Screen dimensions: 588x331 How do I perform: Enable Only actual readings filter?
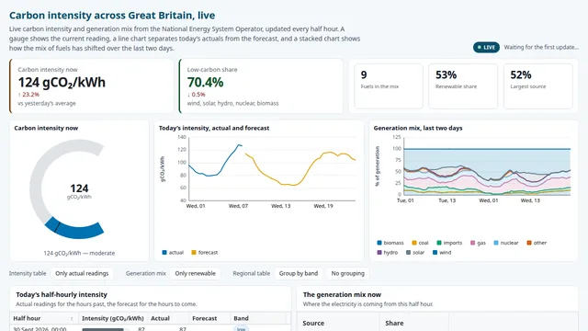[x=82, y=274]
